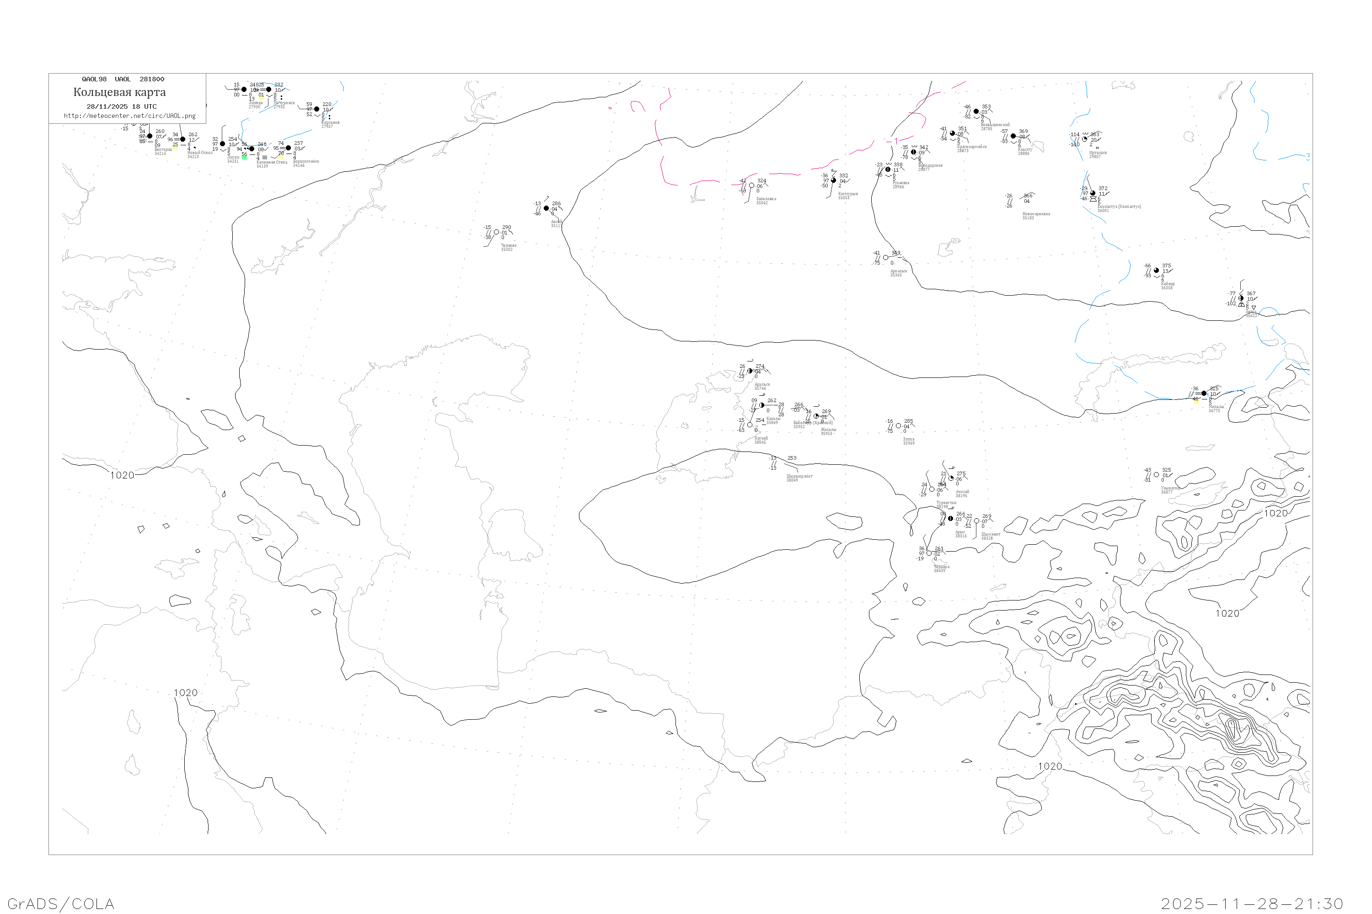Click the open circle at Чапаево station
1372x914 pixels.
(496, 232)
